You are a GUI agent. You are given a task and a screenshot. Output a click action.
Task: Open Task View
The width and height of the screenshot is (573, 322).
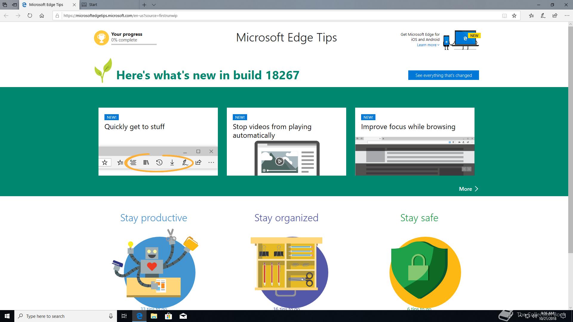tap(124, 316)
